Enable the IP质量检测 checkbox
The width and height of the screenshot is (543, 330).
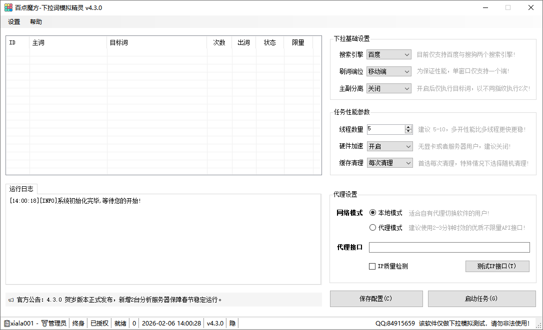[372, 267]
